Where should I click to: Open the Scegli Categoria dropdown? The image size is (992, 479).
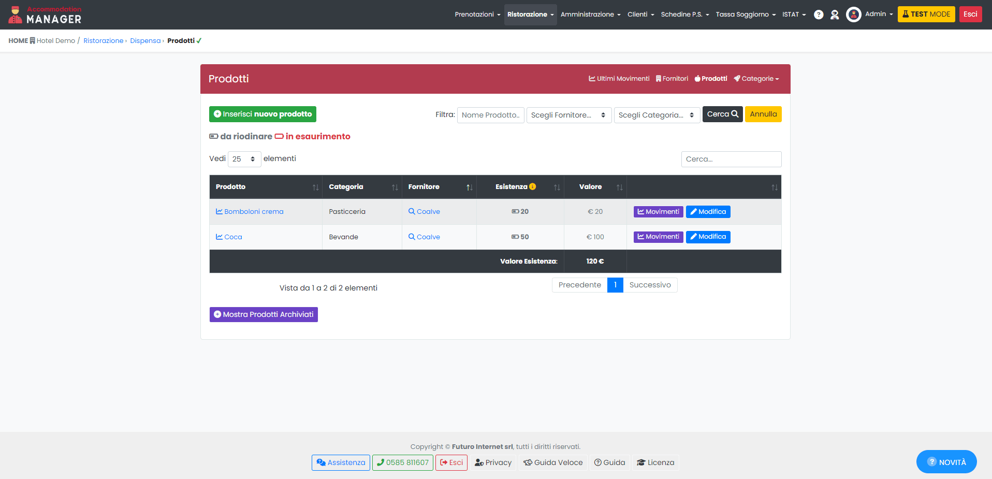657,115
